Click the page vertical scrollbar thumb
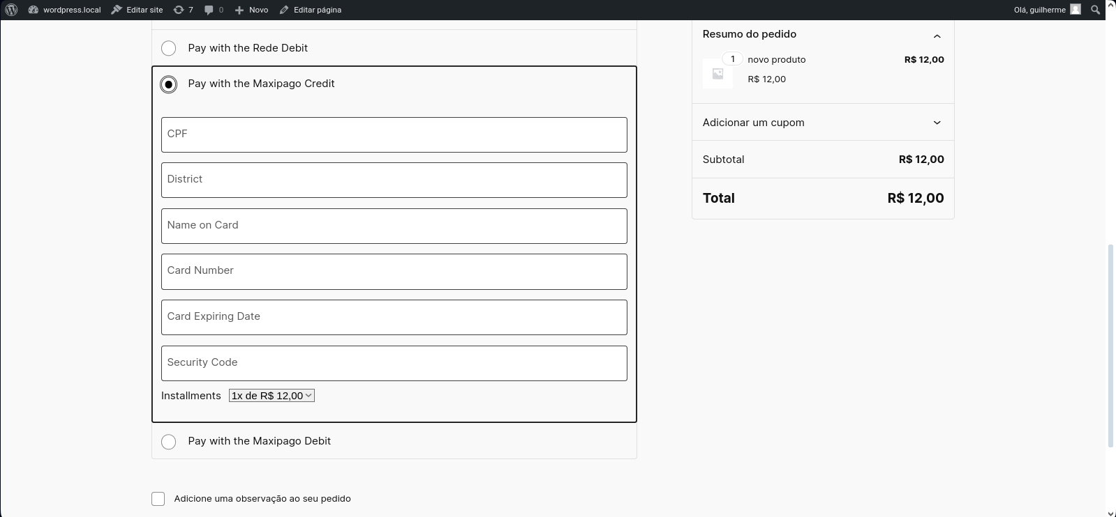This screenshot has width=1116, height=517. pos(1110,346)
